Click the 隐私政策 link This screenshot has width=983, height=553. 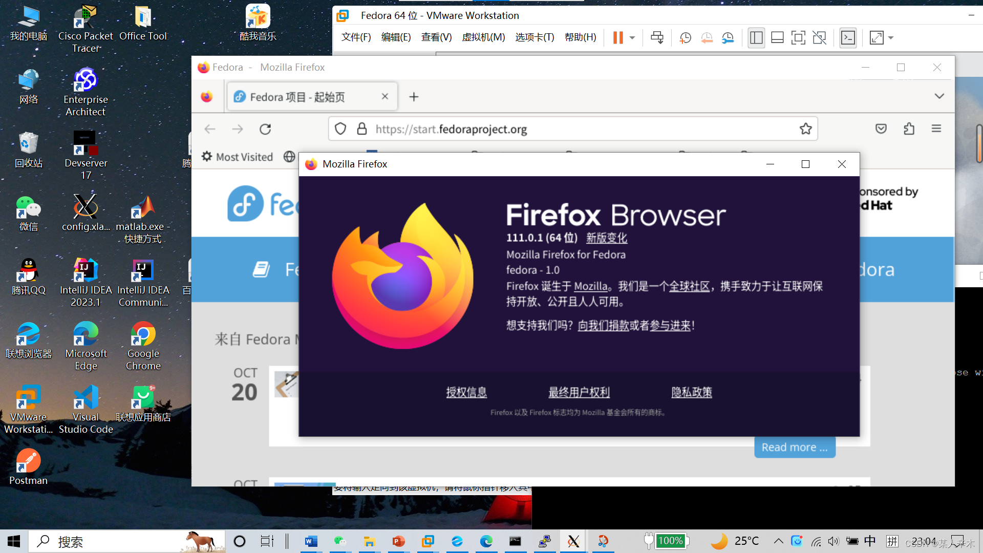[692, 392]
